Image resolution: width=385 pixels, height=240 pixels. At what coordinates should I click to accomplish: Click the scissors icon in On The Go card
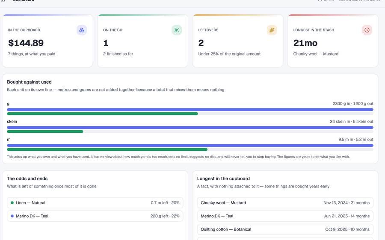tap(177, 30)
